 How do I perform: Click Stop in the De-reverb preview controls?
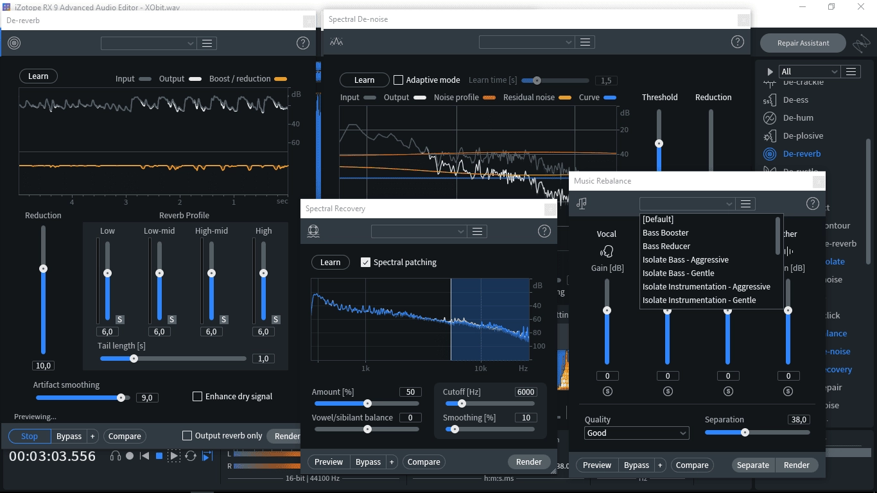click(30, 437)
